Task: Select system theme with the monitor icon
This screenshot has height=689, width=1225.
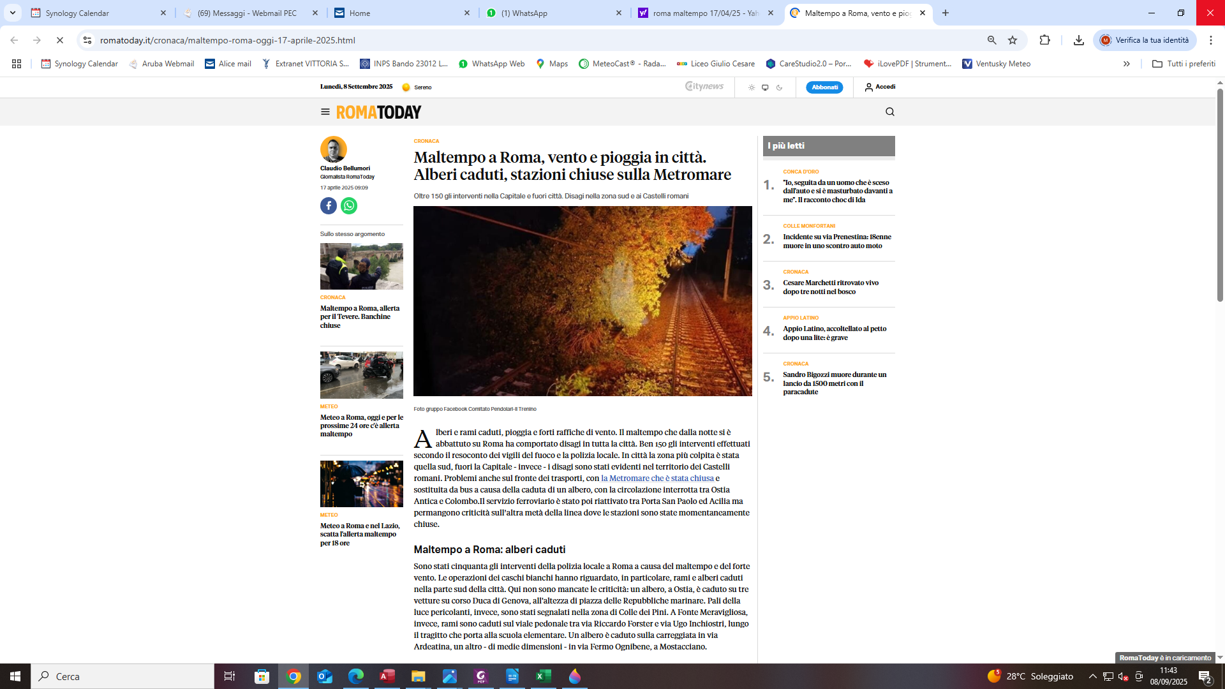Action: [764, 87]
